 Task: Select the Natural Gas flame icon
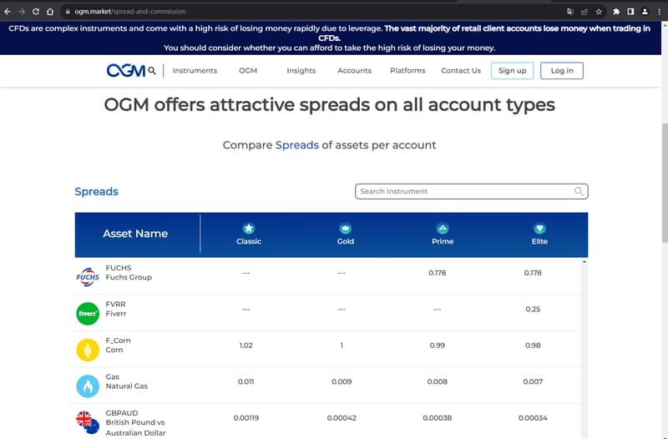click(x=88, y=386)
